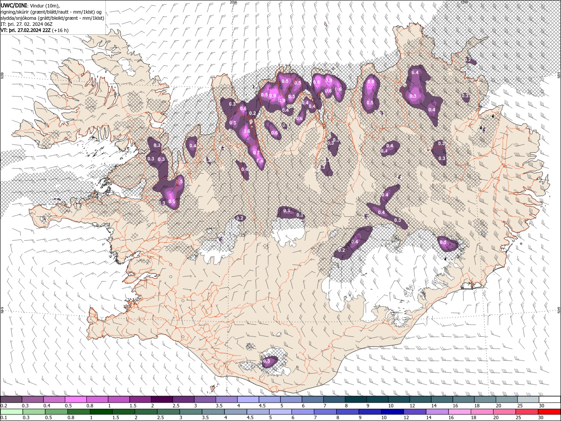561x421 pixels.
Task: Select the bottom legend swatch labeled 0.3
Action: pyautogui.click(x=34, y=411)
